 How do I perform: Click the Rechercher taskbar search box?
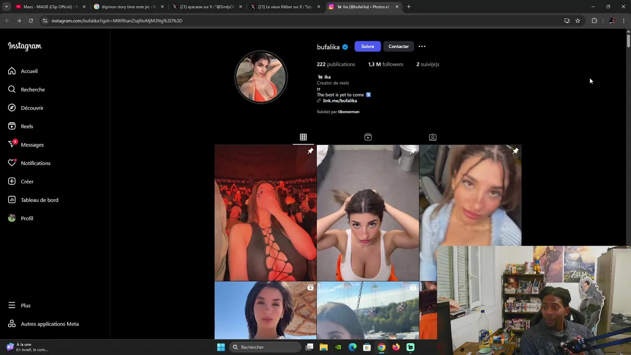(266, 347)
